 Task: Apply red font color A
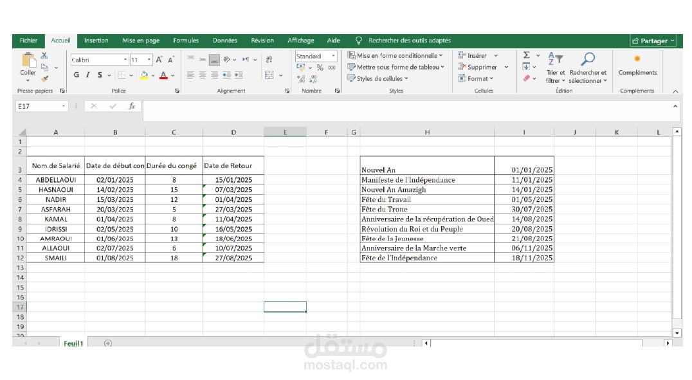(163, 75)
